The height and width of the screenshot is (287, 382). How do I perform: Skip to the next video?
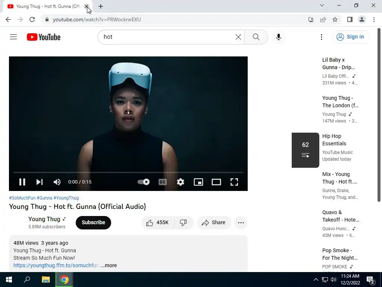click(40, 182)
